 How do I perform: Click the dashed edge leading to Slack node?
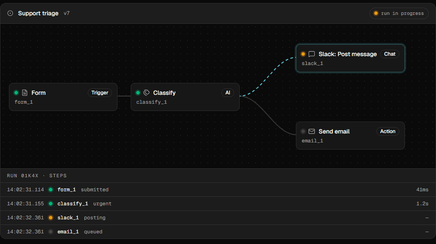[267, 77]
